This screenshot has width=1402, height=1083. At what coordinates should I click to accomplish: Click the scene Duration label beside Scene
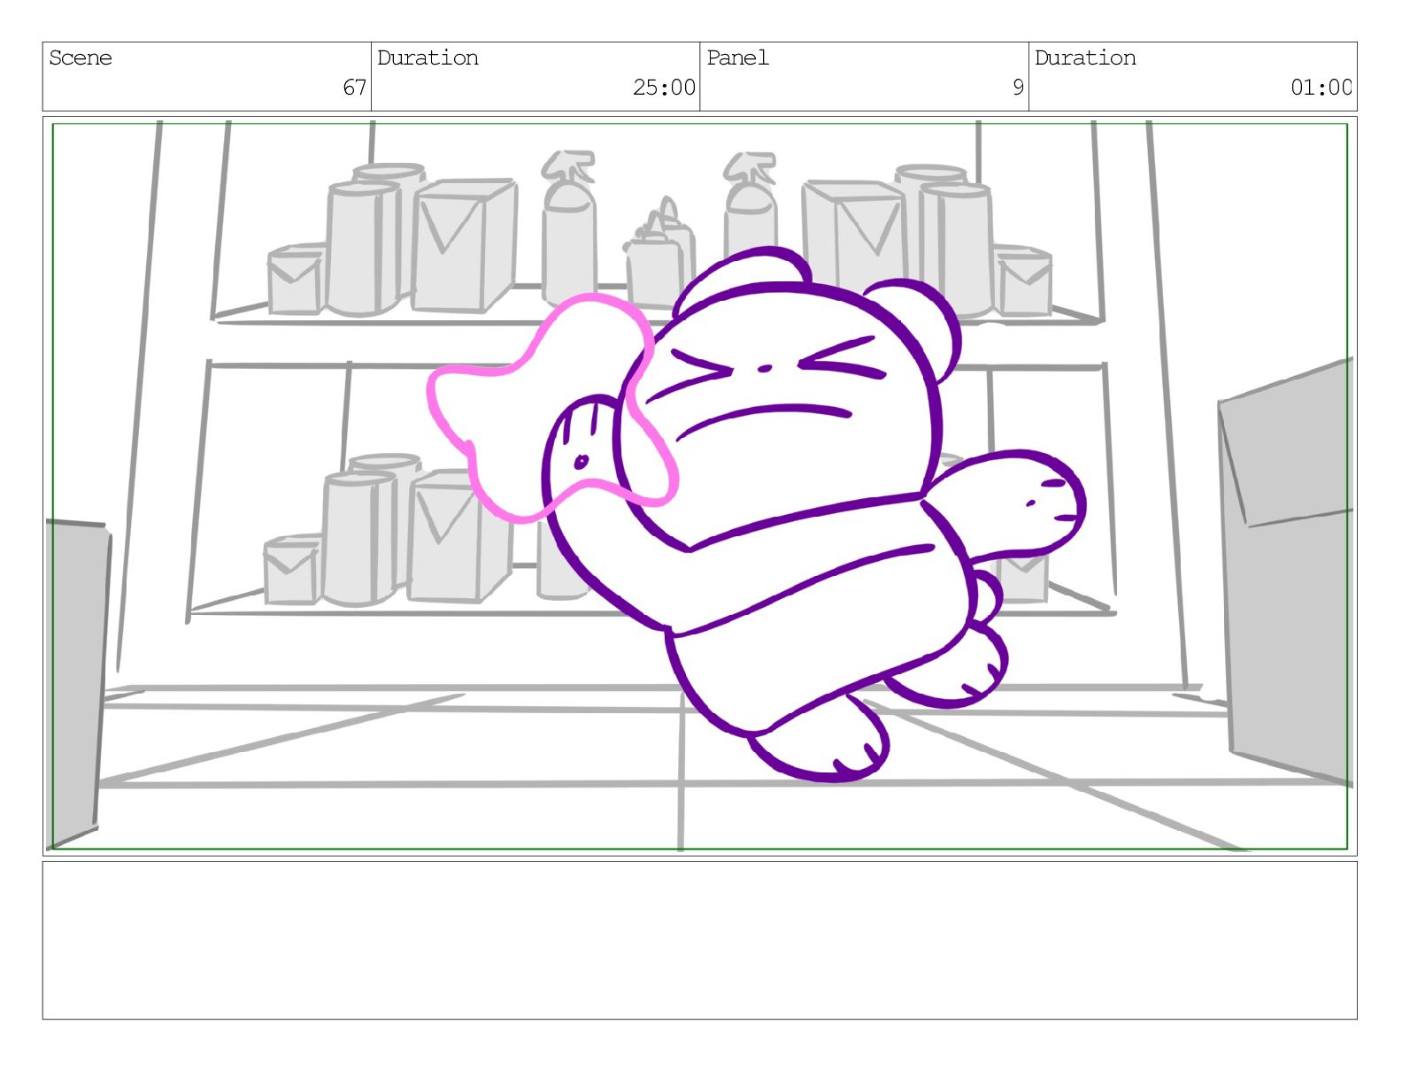pos(428,58)
